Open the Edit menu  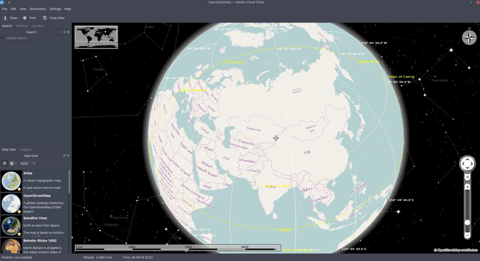pos(13,9)
